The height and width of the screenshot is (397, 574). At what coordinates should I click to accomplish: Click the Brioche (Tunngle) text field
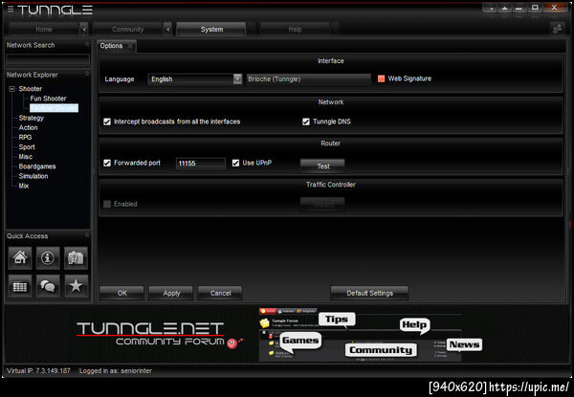coord(308,79)
